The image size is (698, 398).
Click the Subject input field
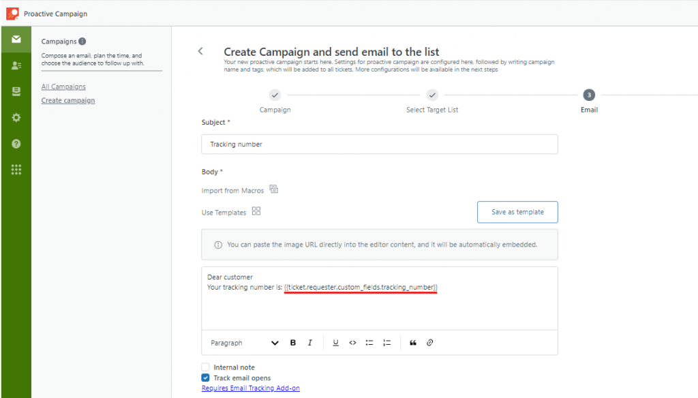point(379,144)
